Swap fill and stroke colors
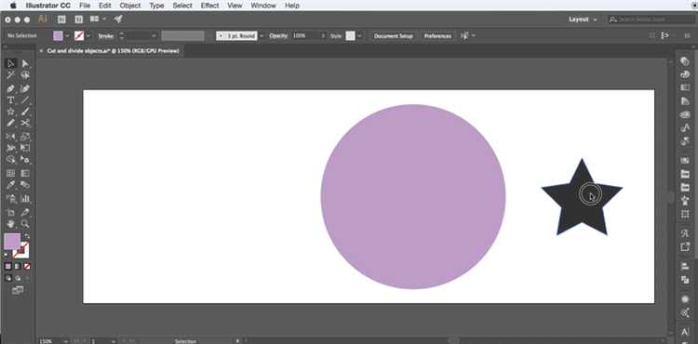 click(x=27, y=236)
